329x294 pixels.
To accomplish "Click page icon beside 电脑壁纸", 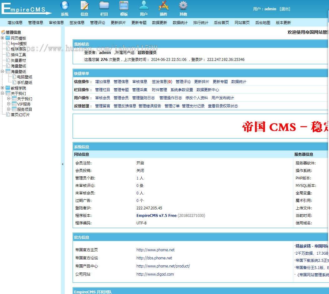I will coord(14,77).
